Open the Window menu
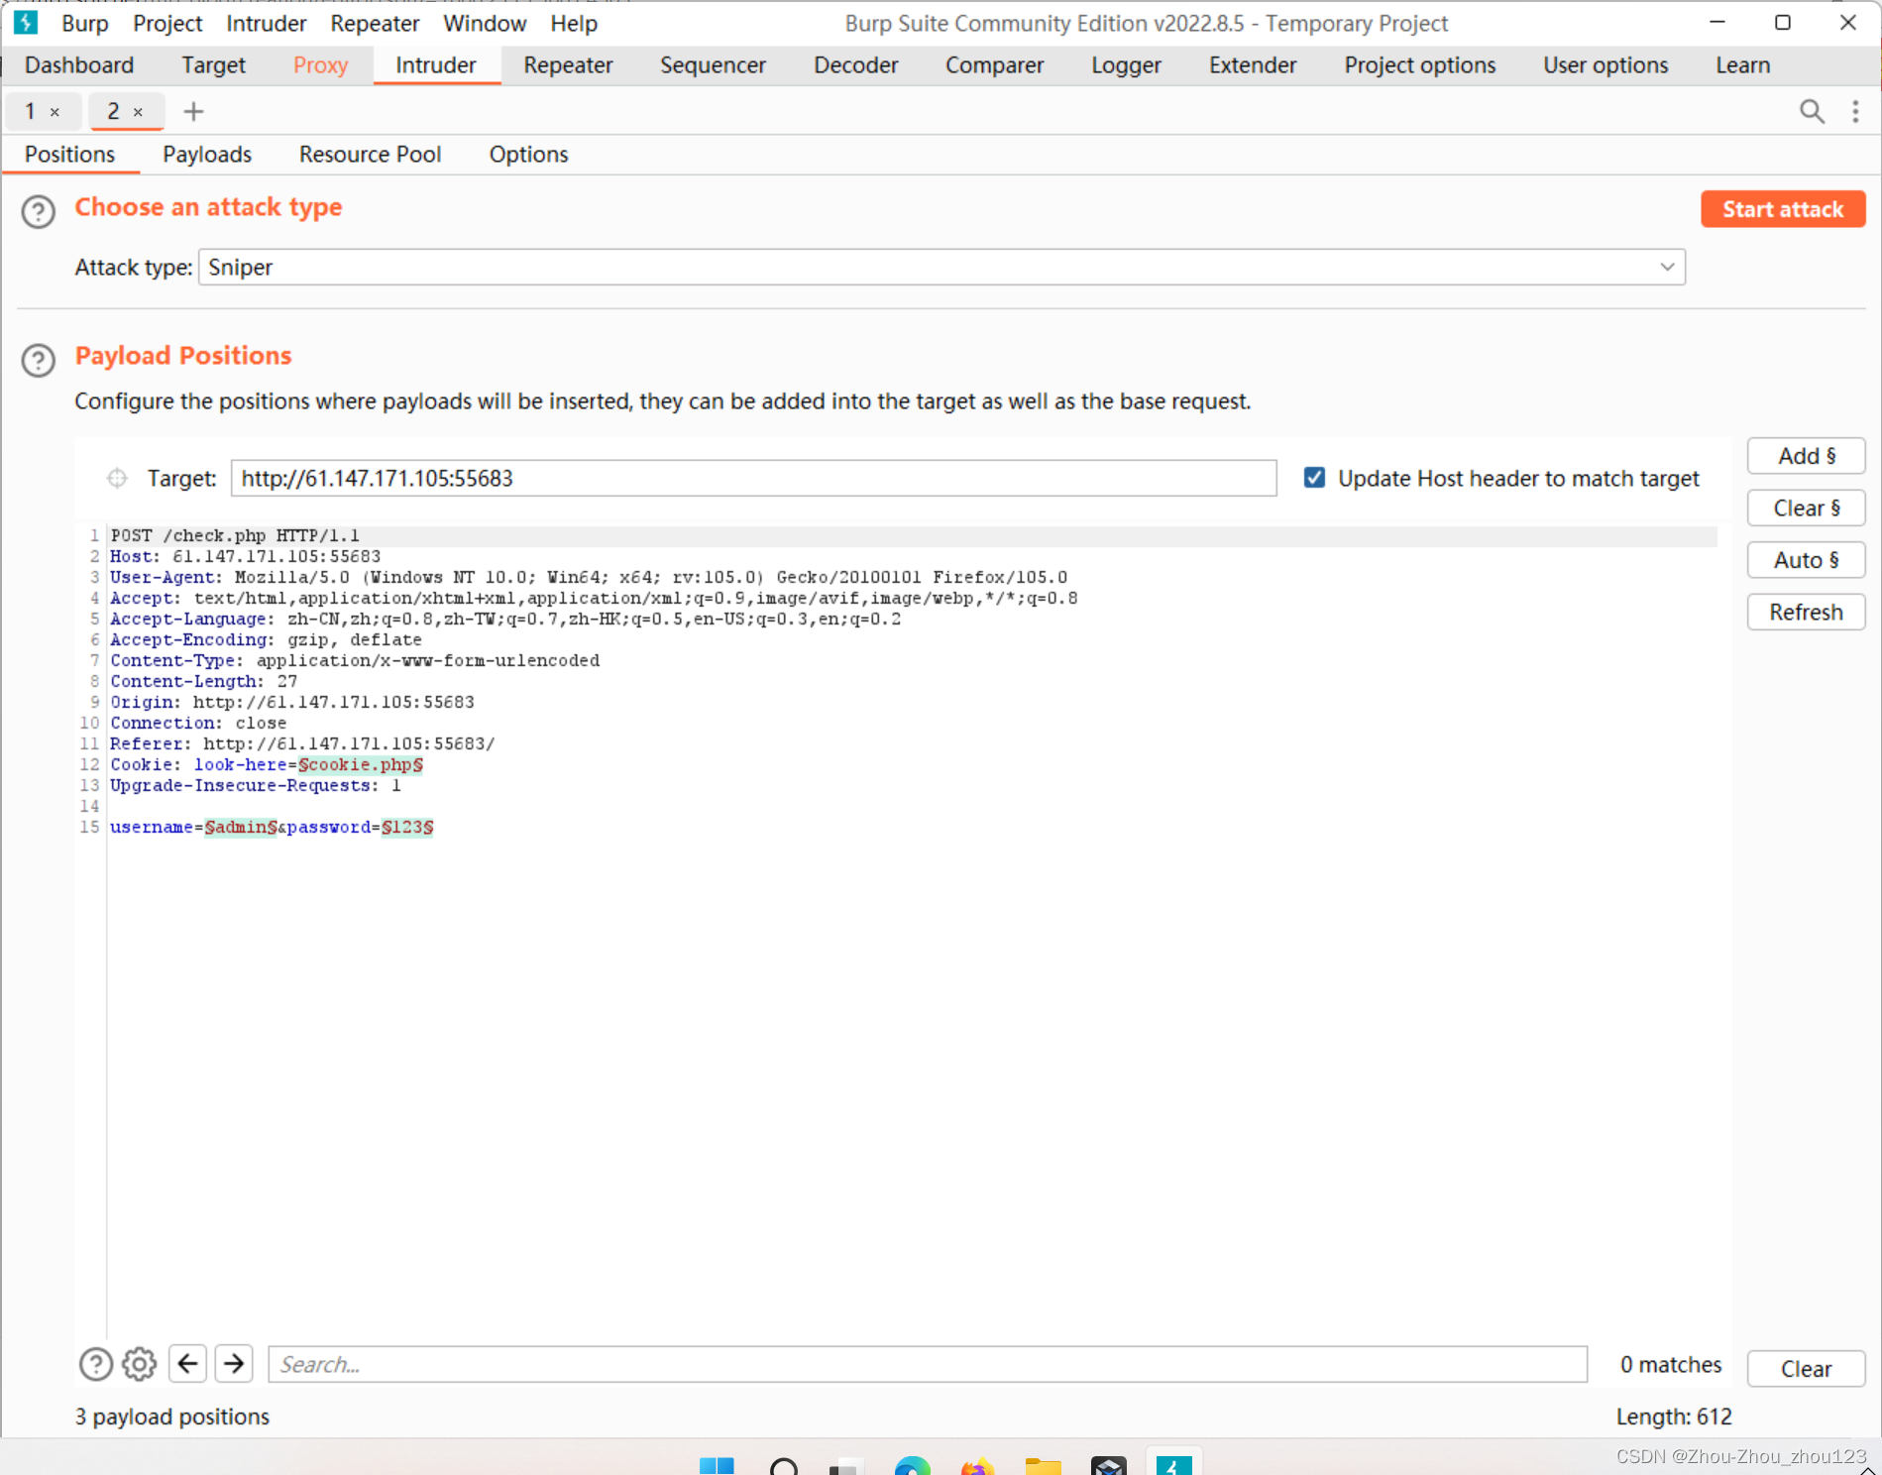 (485, 23)
